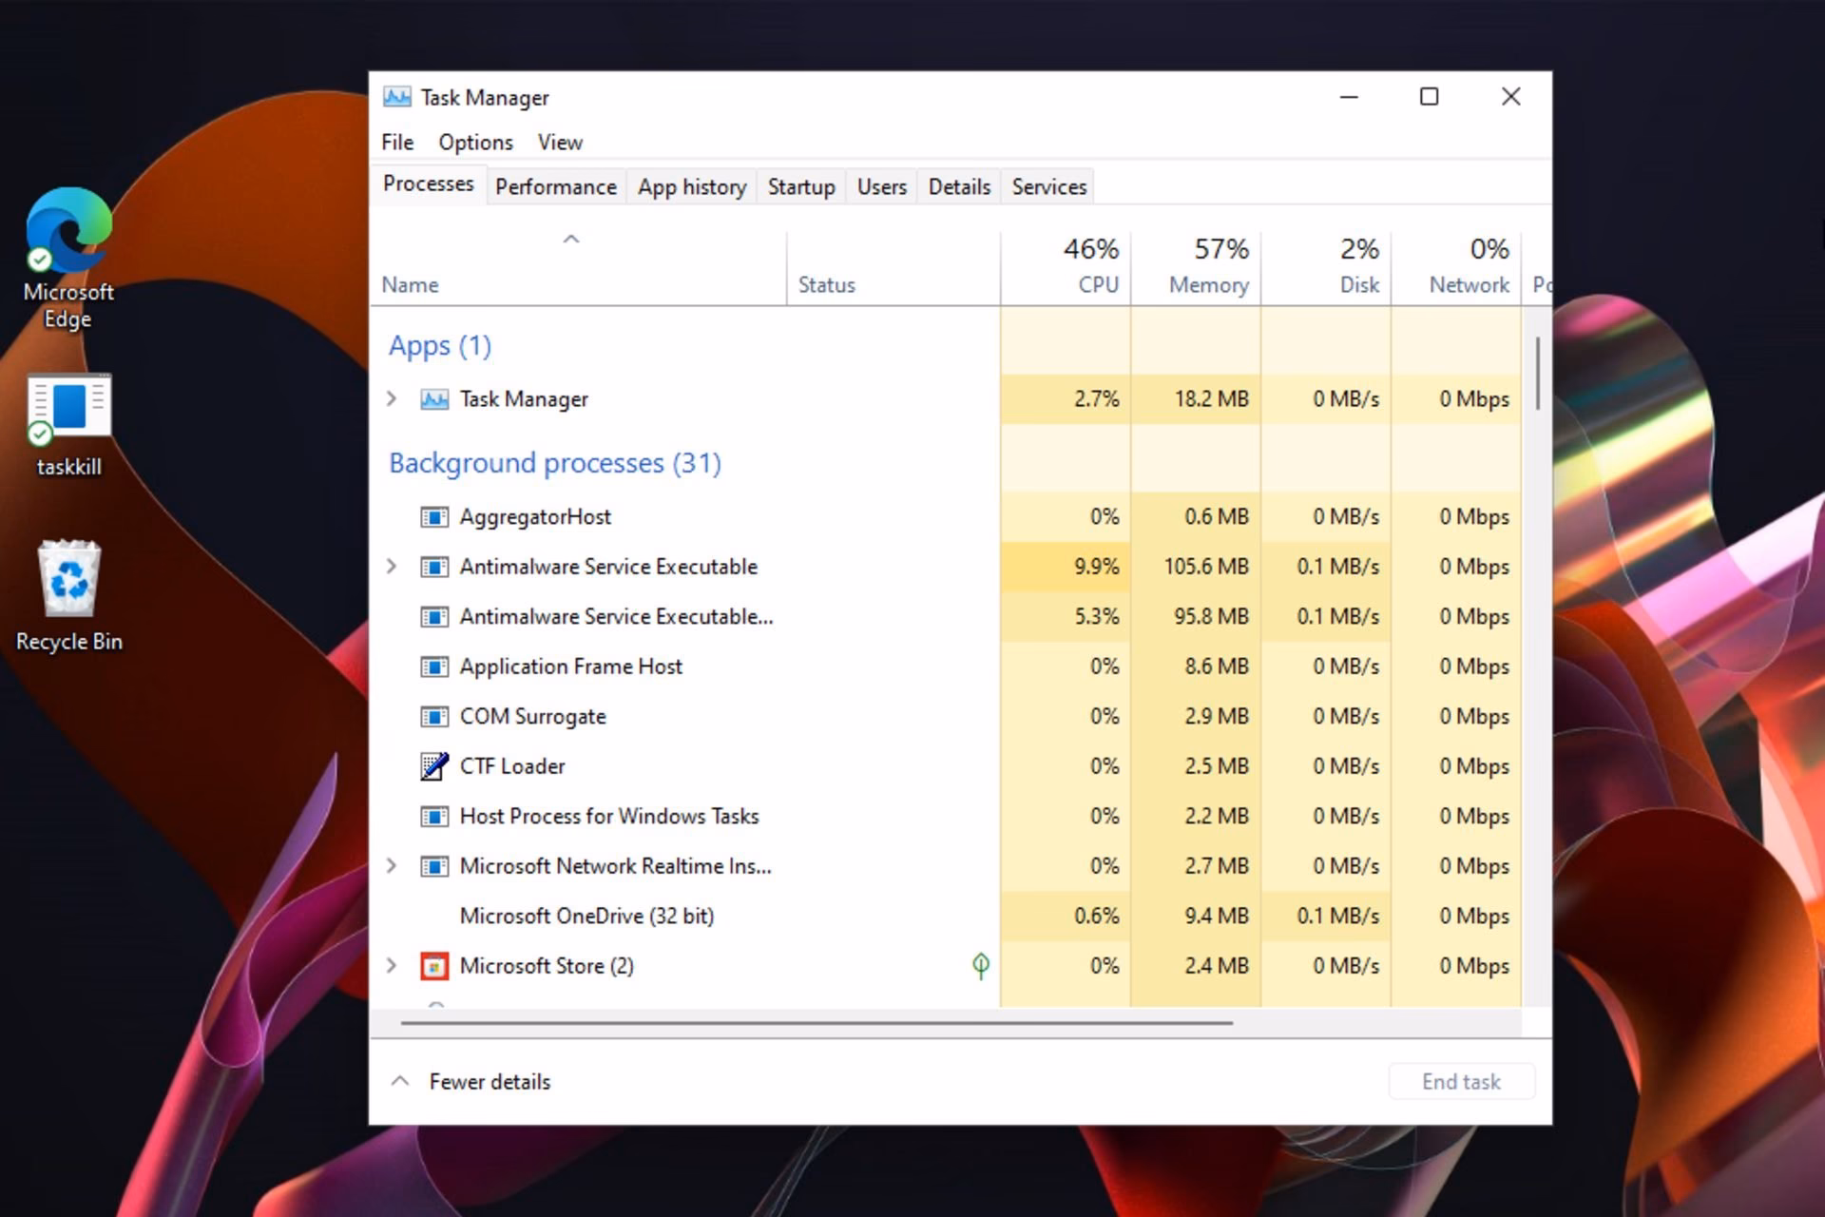Click the Task Manager title bar icon
Screen dimensions: 1825x1217
(396, 97)
